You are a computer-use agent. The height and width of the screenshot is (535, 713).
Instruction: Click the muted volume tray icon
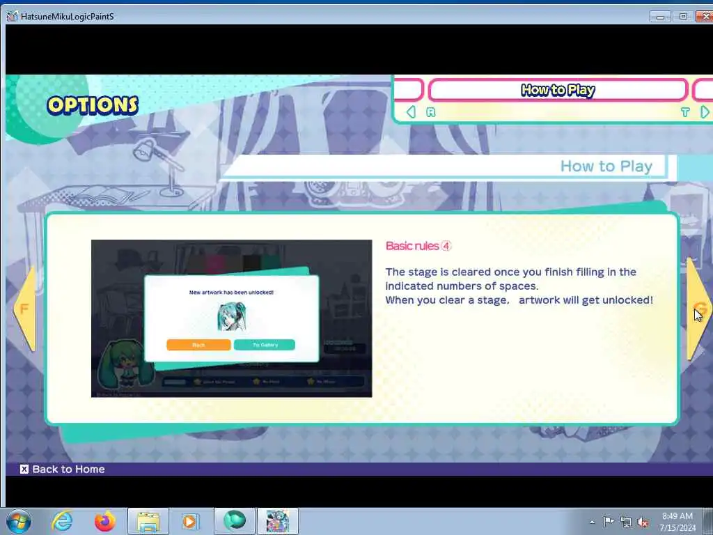pyautogui.click(x=643, y=522)
